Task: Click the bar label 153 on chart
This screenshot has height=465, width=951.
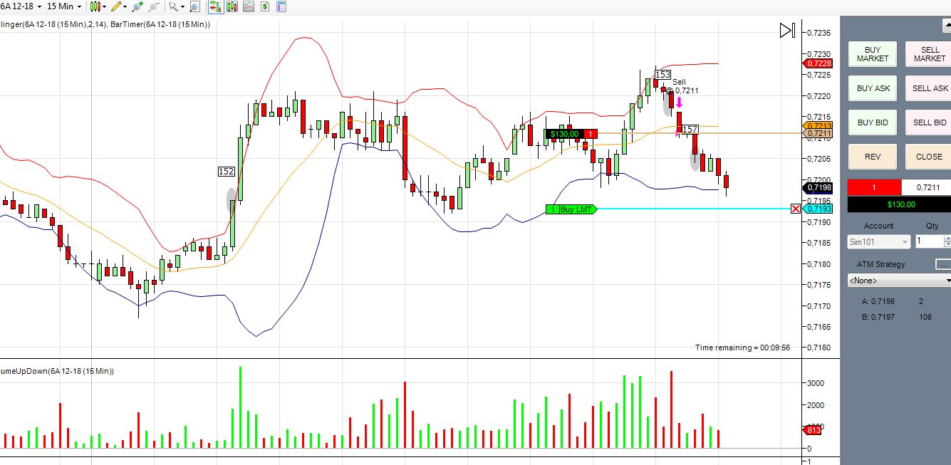Action: [662, 75]
